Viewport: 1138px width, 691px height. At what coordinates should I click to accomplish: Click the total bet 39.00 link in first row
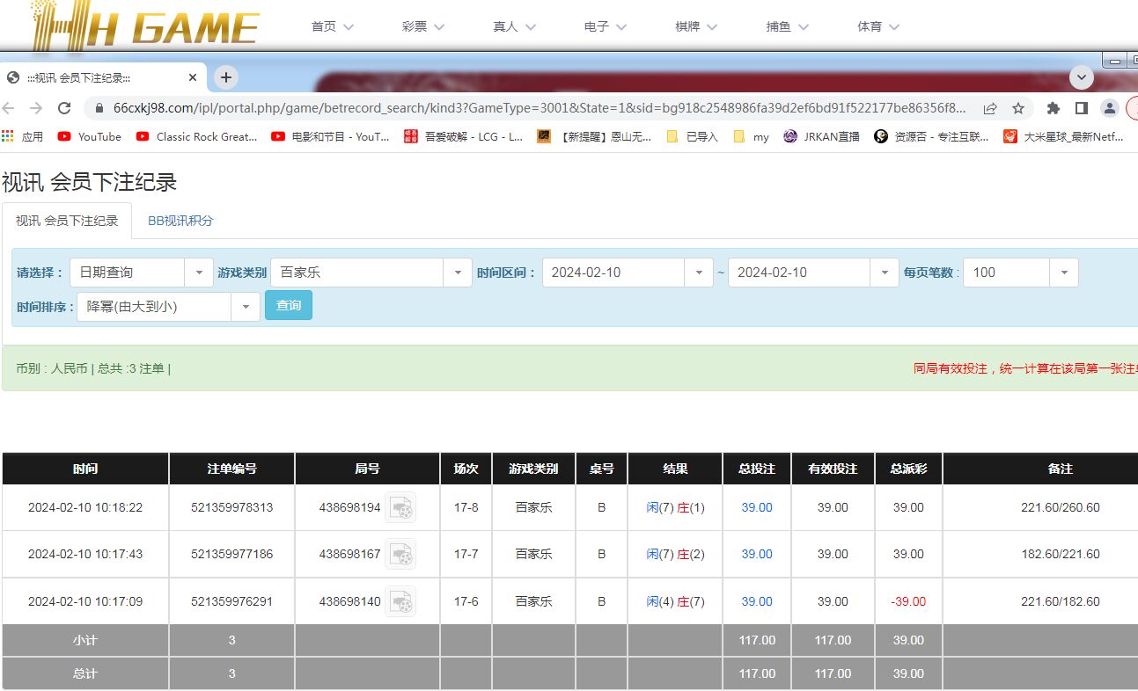757,507
